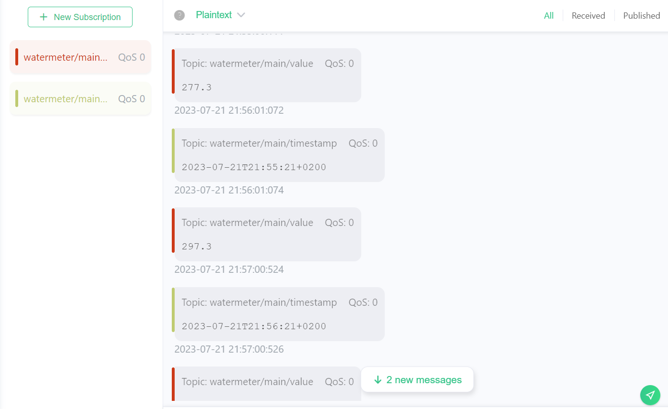Create a New Subscription
This screenshot has width=668, height=409.
[80, 17]
